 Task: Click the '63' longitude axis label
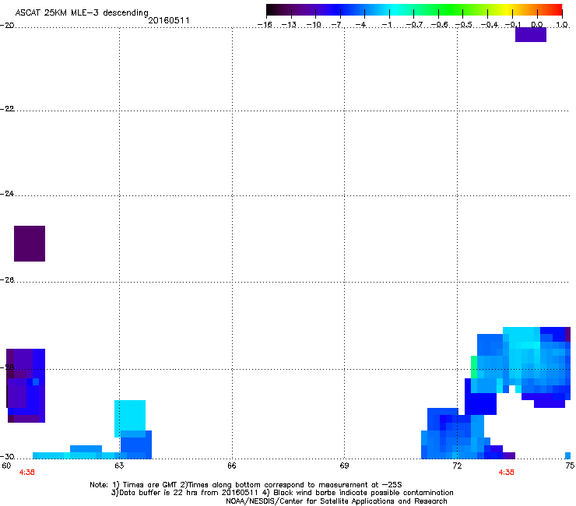[x=119, y=466]
